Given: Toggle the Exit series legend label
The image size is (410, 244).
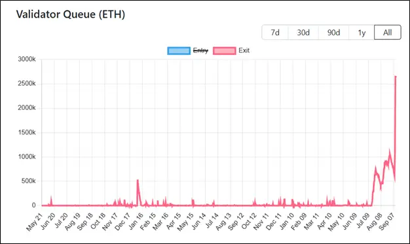Looking at the screenshot, I should pyautogui.click(x=244, y=50).
